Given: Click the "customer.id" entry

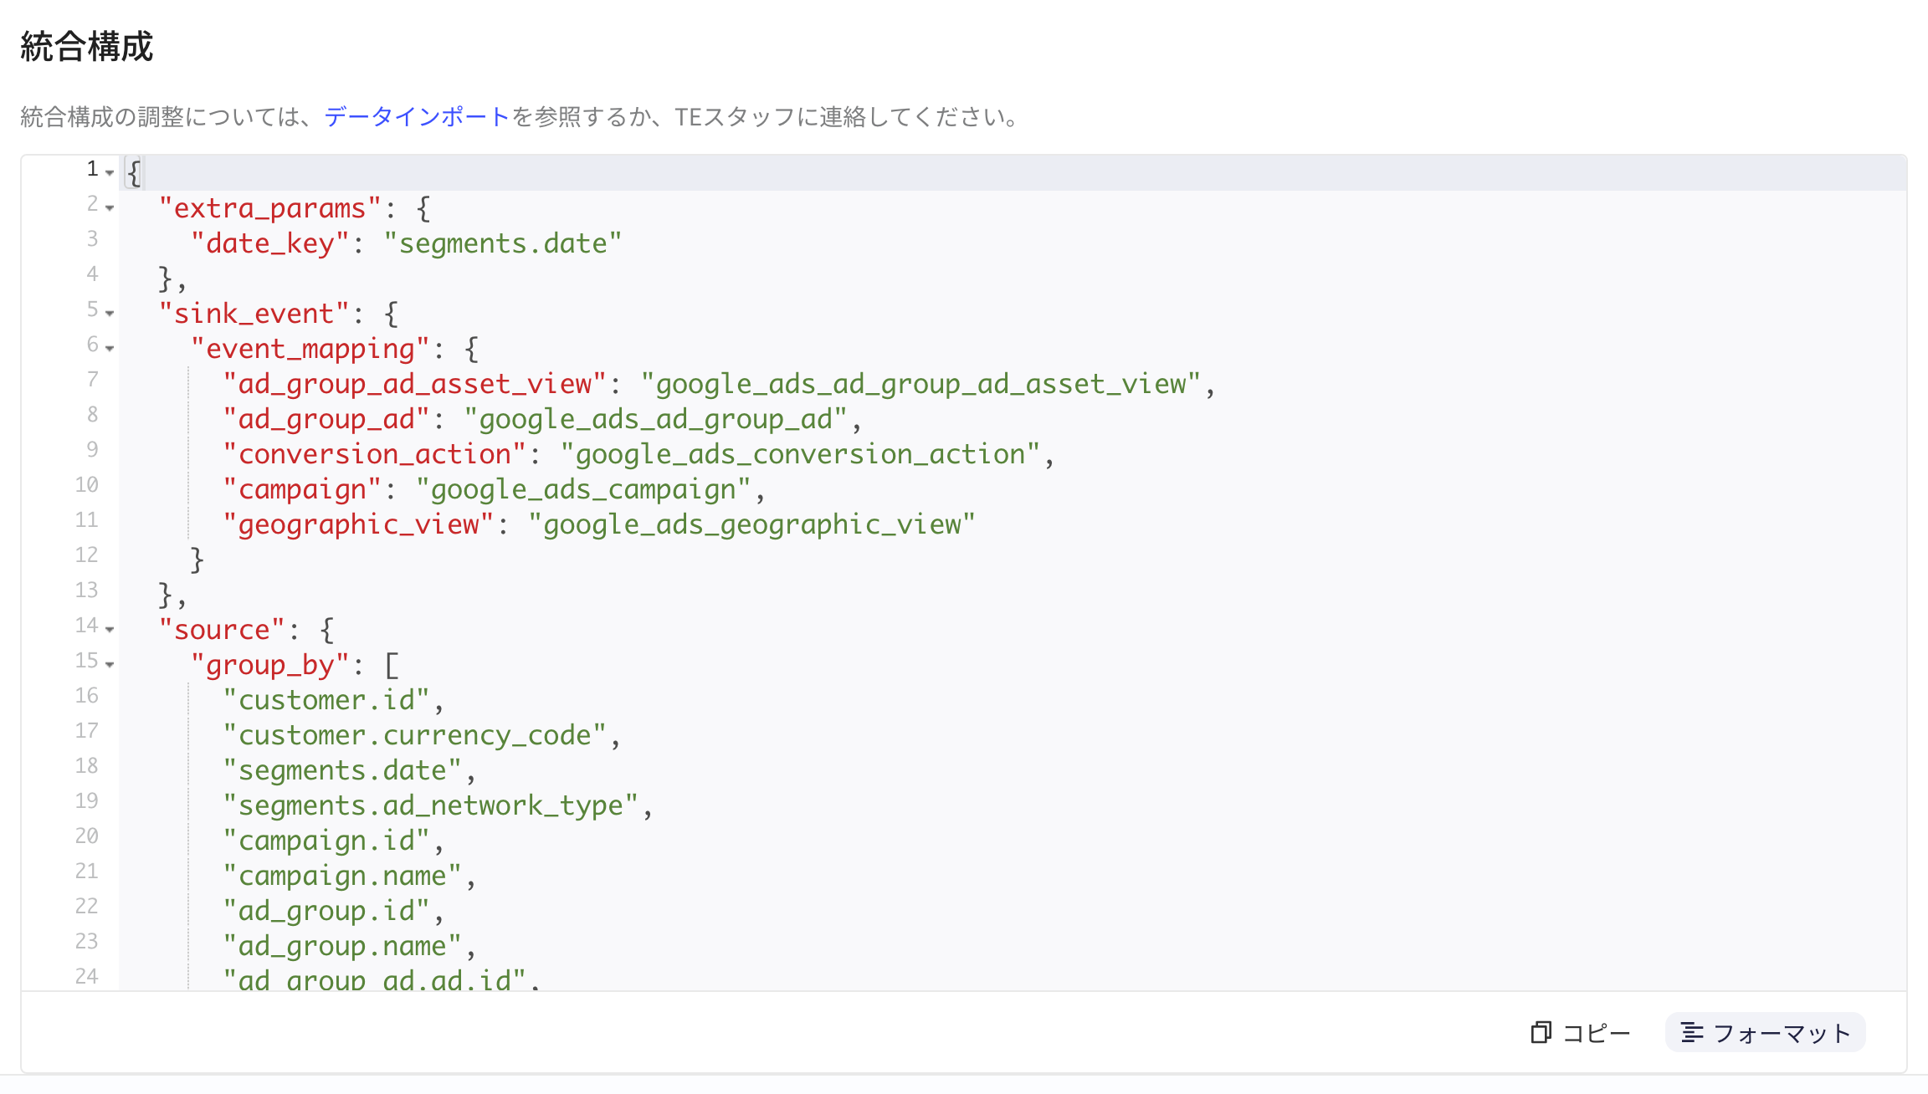Looking at the screenshot, I should [326, 700].
